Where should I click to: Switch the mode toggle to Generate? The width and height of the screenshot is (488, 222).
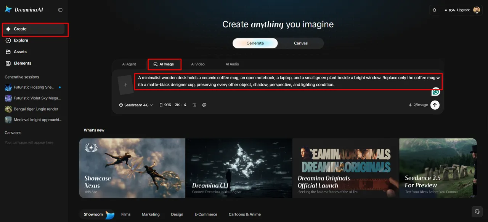[x=255, y=43]
